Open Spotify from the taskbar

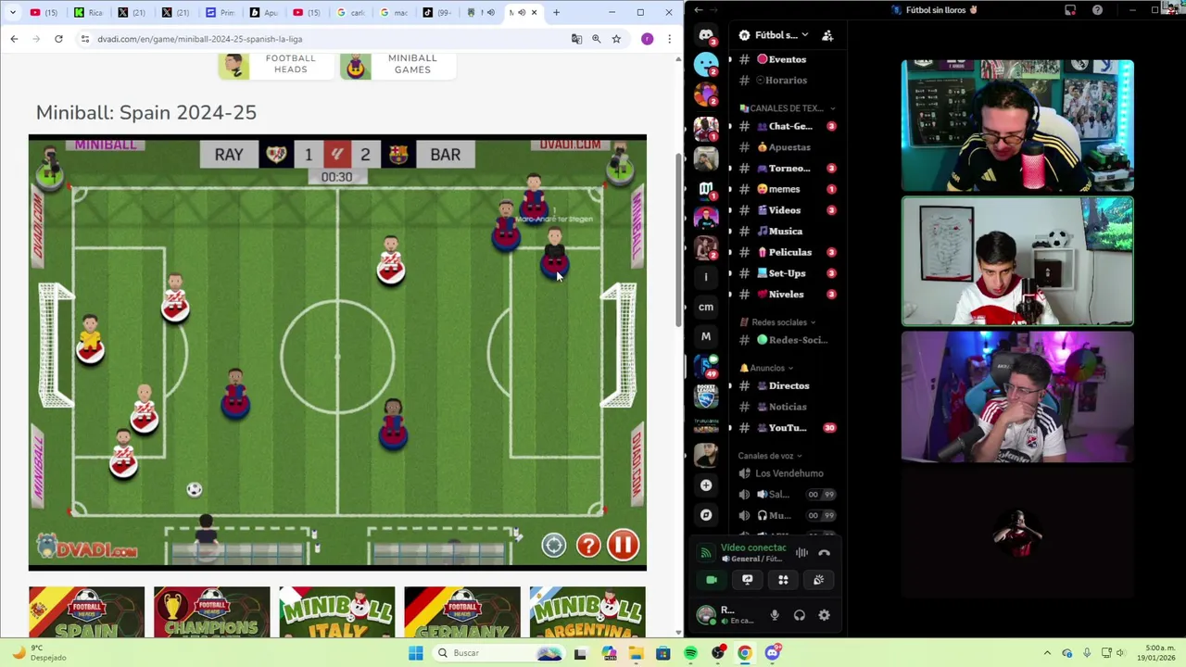click(x=690, y=653)
